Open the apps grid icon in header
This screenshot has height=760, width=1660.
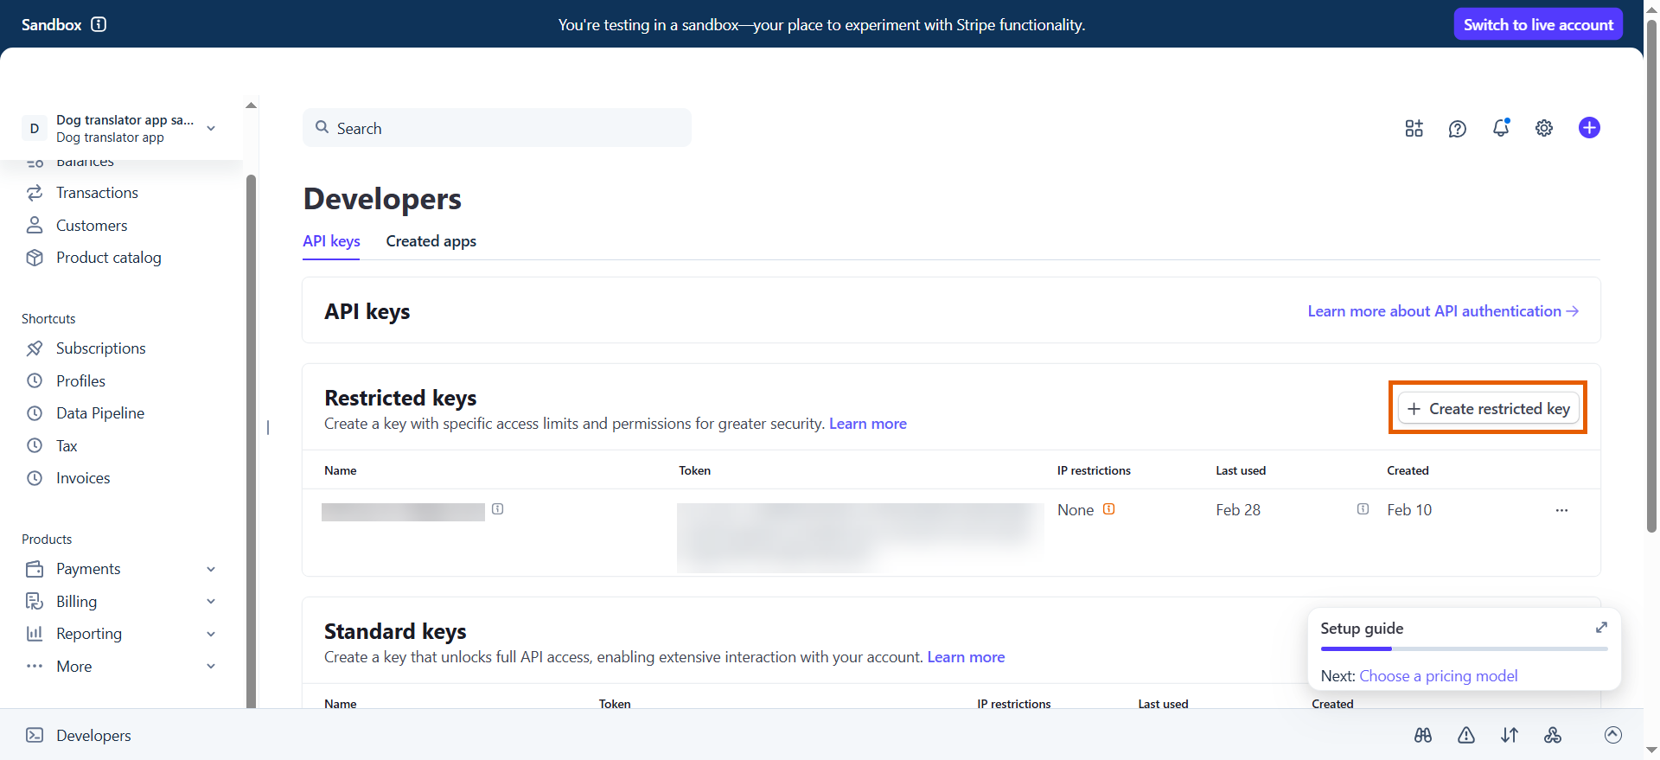(1414, 128)
